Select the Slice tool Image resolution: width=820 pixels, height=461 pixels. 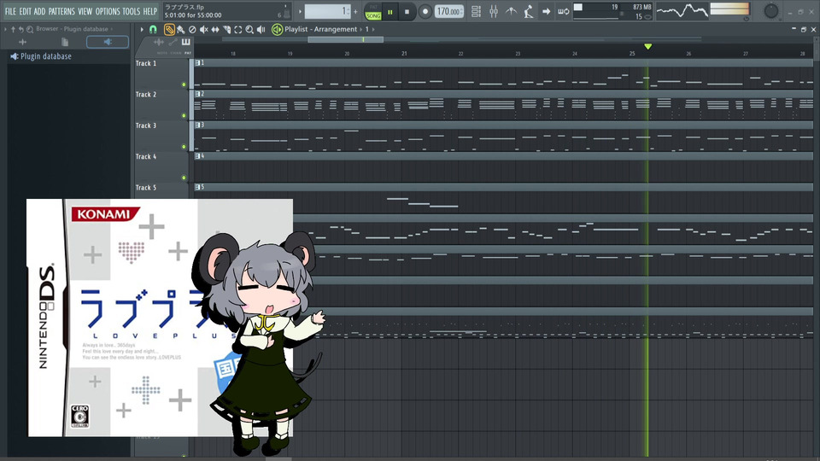(x=226, y=30)
